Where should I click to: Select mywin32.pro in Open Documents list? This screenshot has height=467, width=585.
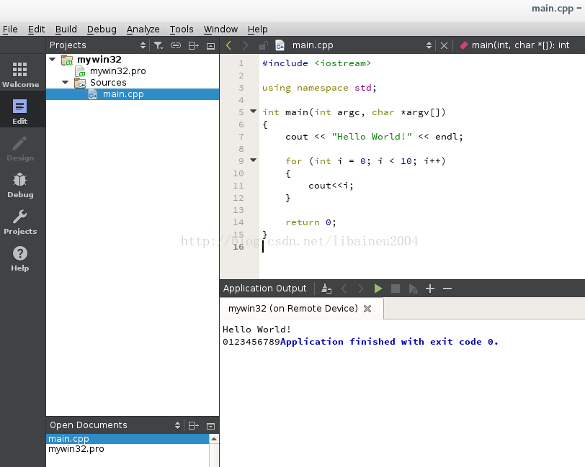coord(128,449)
